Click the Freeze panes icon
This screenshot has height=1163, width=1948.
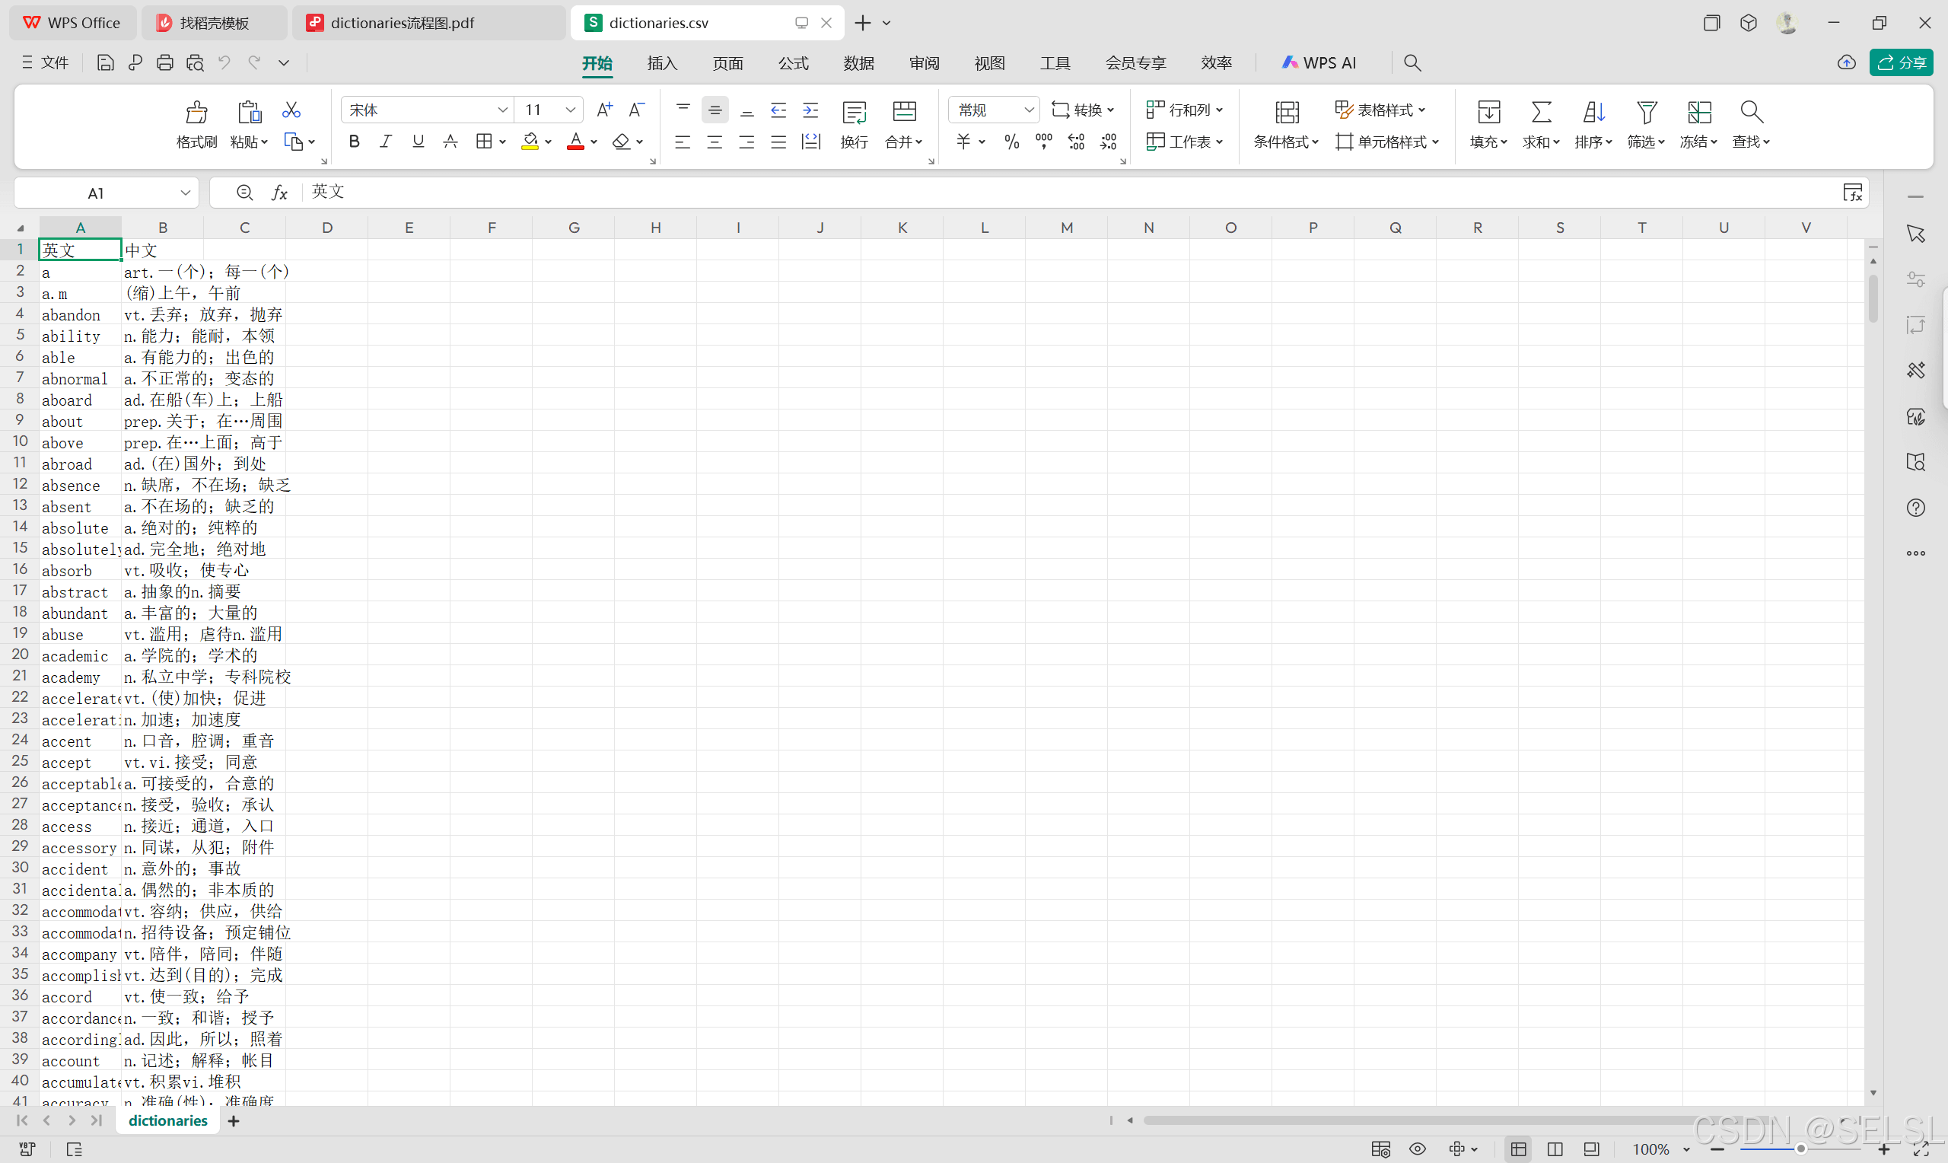click(1698, 113)
